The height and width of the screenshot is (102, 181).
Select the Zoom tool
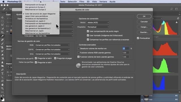pyautogui.click(x=2, y=88)
